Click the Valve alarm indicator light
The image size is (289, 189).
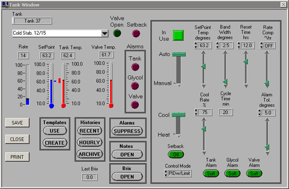coord(135,105)
